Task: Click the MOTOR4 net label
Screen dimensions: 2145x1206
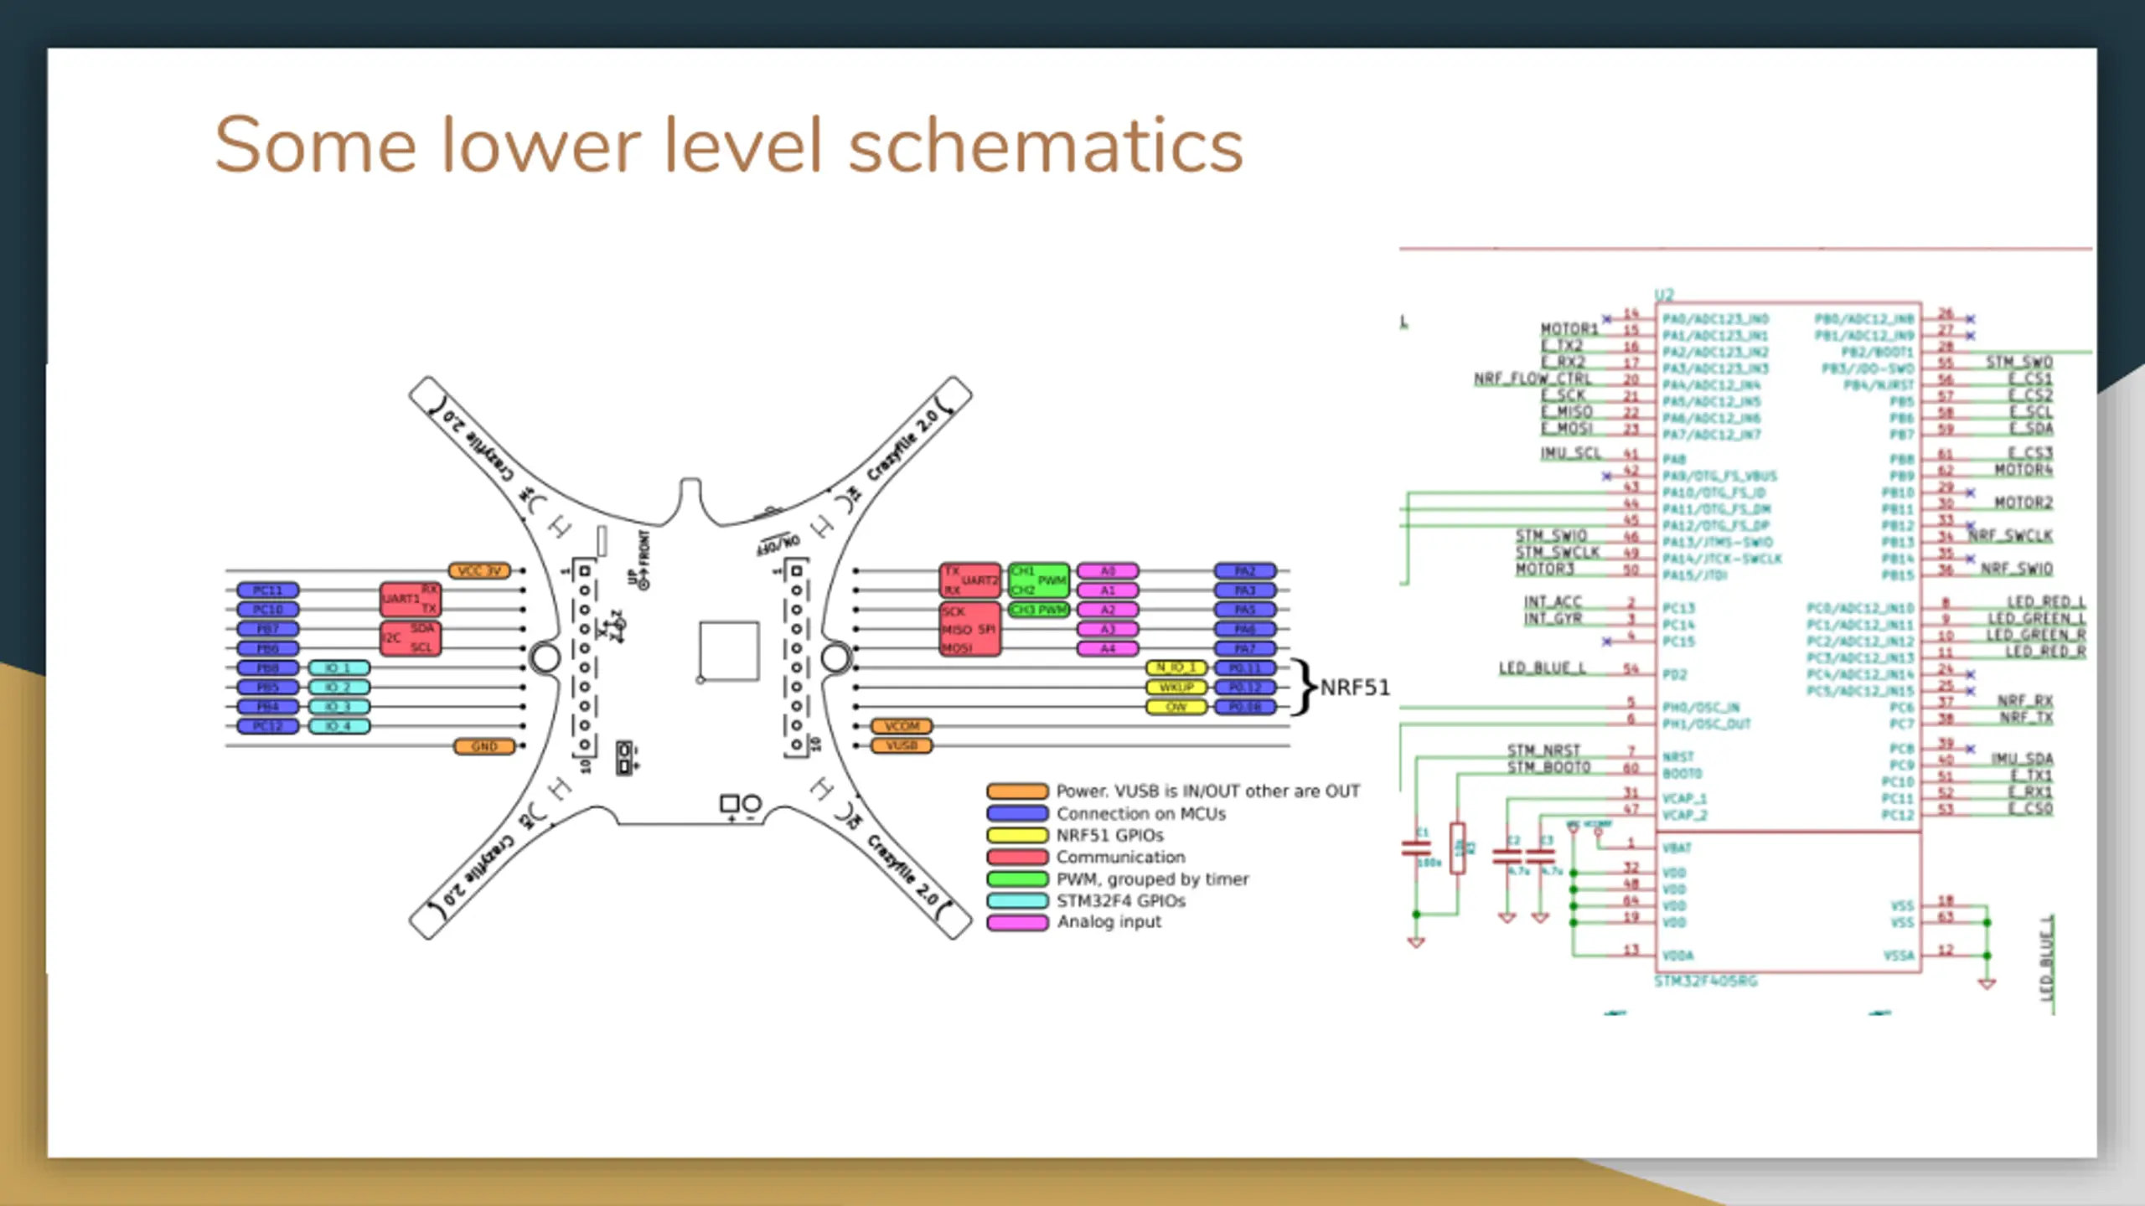Action: point(2024,470)
